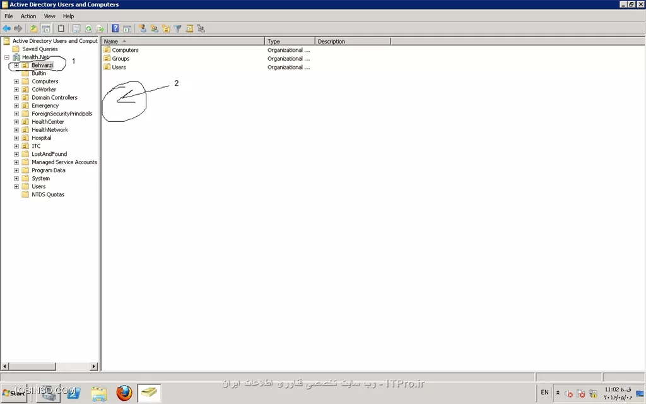Select the Builtin container

point(38,73)
